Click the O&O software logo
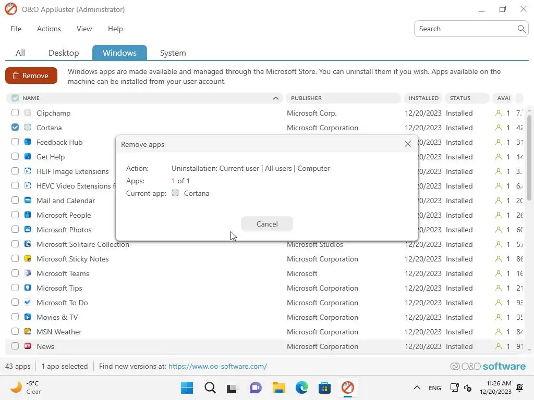Image resolution: width=534 pixels, height=400 pixels. click(488, 366)
